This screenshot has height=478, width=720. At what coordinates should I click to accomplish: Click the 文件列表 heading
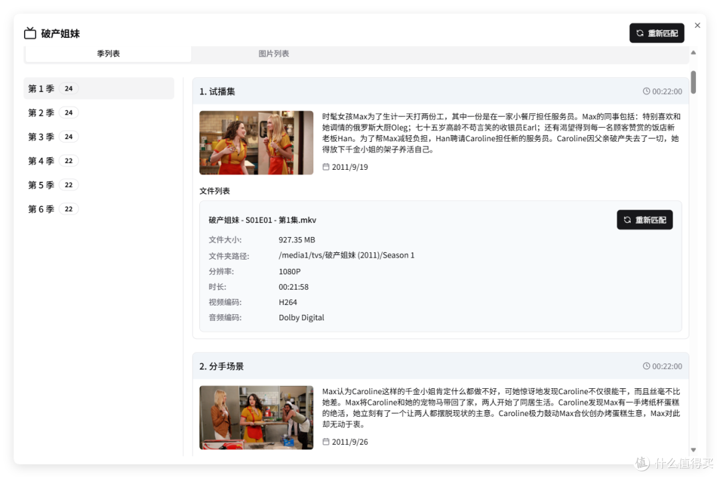(x=215, y=191)
